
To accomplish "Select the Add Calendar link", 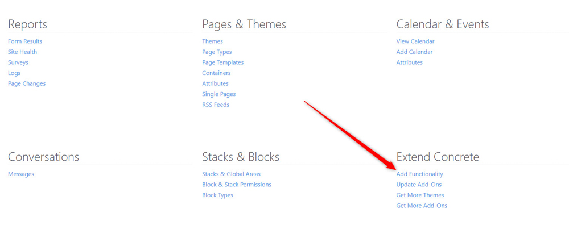I will pos(414,52).
